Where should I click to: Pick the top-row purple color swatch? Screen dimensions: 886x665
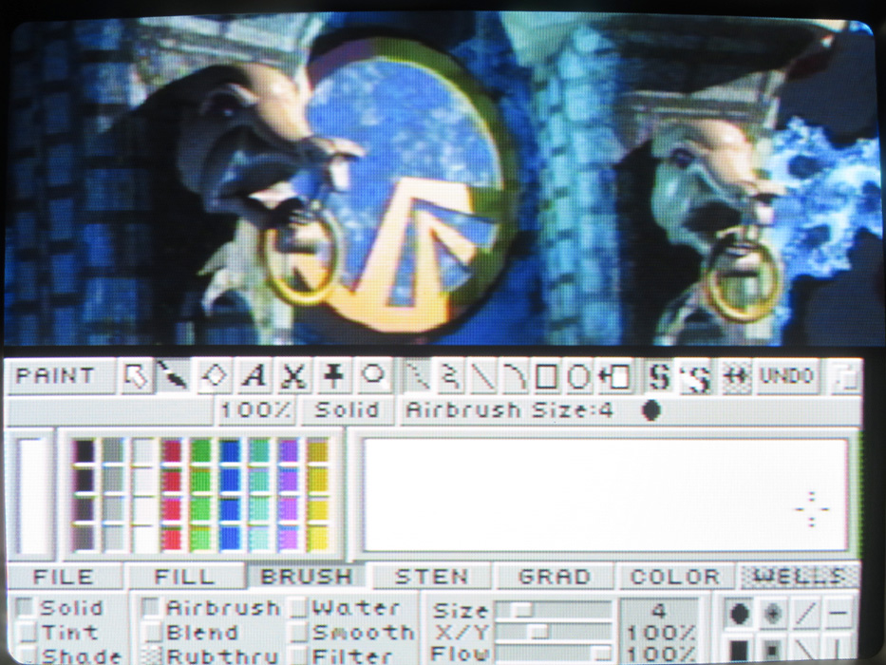pyautogui.click(x=289, y=450)
